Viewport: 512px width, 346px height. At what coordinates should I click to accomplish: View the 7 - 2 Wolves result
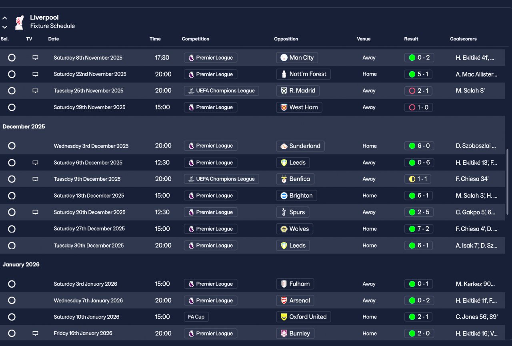(419, 229)
